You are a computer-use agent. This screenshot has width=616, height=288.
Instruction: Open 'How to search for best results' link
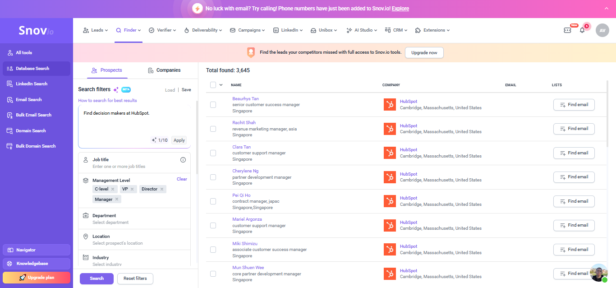(107, 101)
